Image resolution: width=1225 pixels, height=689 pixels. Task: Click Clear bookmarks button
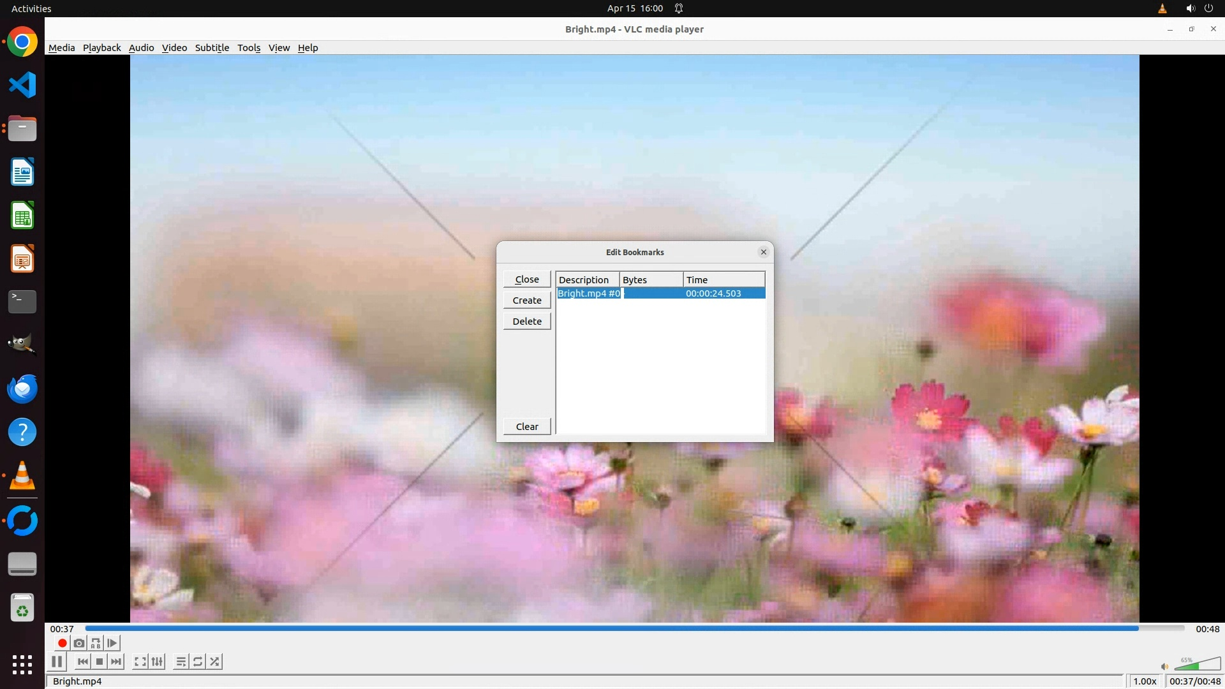pos(526,427)
